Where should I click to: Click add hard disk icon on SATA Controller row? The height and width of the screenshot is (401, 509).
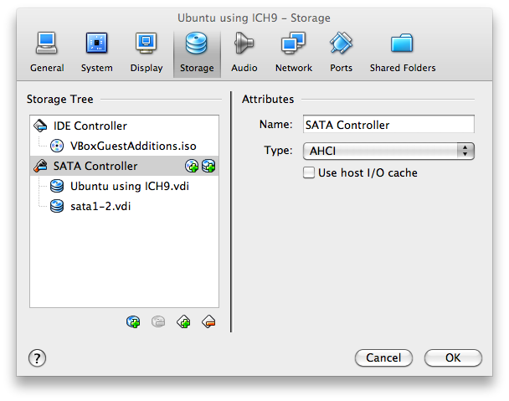pyautogui.click(x=208, y=167)
